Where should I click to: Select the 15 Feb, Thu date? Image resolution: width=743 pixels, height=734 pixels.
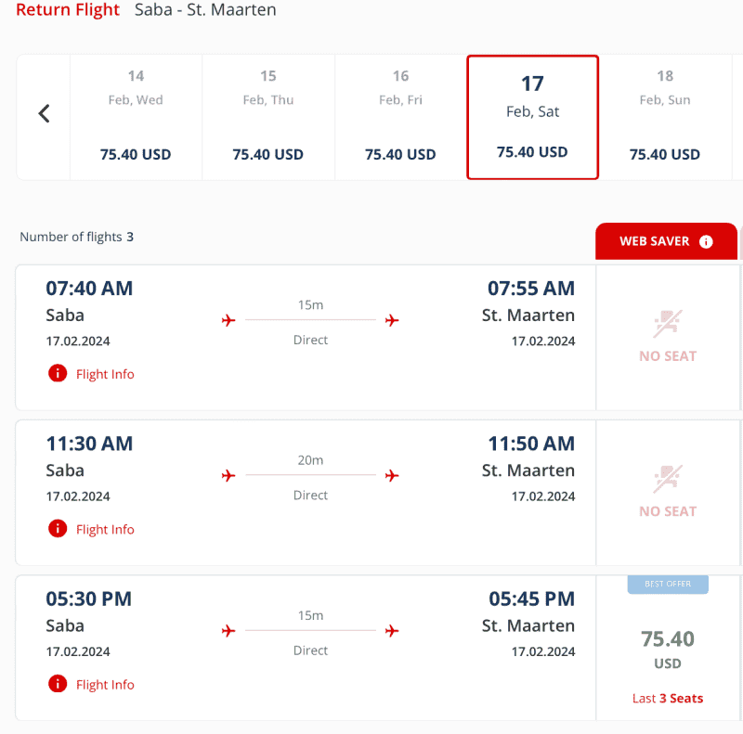[x=268, y=117]
